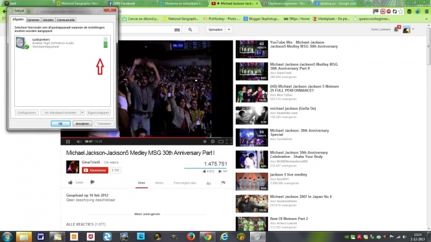431x242 pixels.
Task: Like the video with thumbs up
Action: click(70, 182)
